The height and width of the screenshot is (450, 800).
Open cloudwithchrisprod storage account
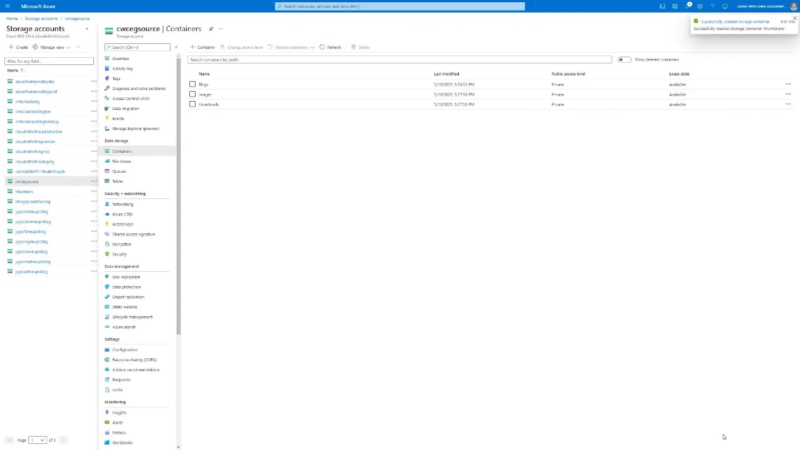tap(33, 152)
